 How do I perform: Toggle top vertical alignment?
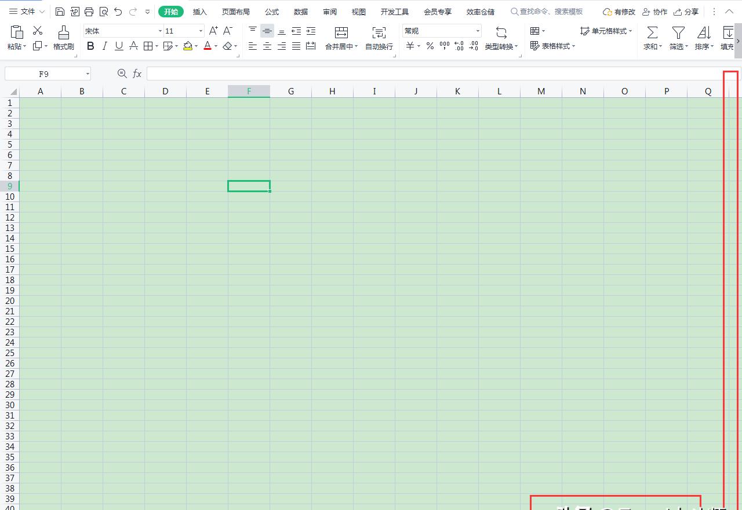[x=253, y=31]
